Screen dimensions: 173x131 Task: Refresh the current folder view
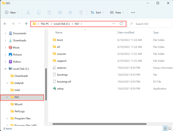coord(121,24)
